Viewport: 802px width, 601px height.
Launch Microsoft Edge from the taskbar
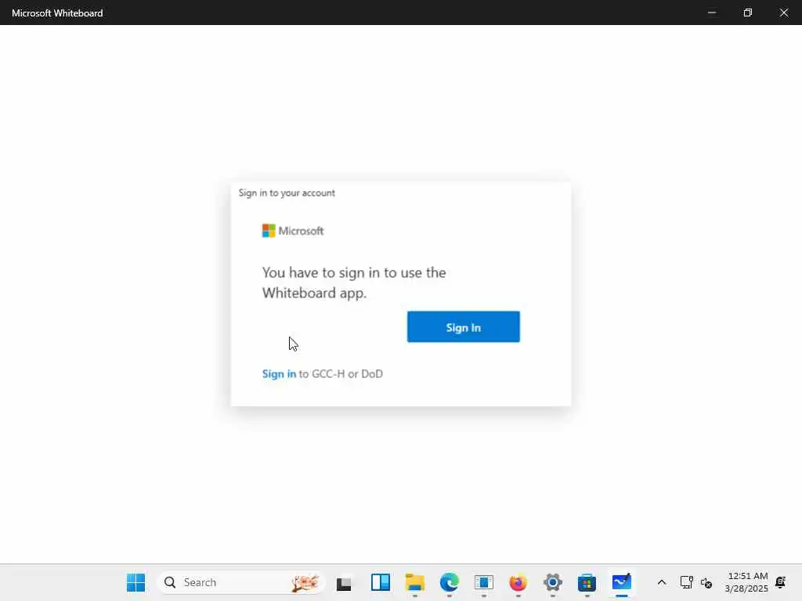point(449,582)
